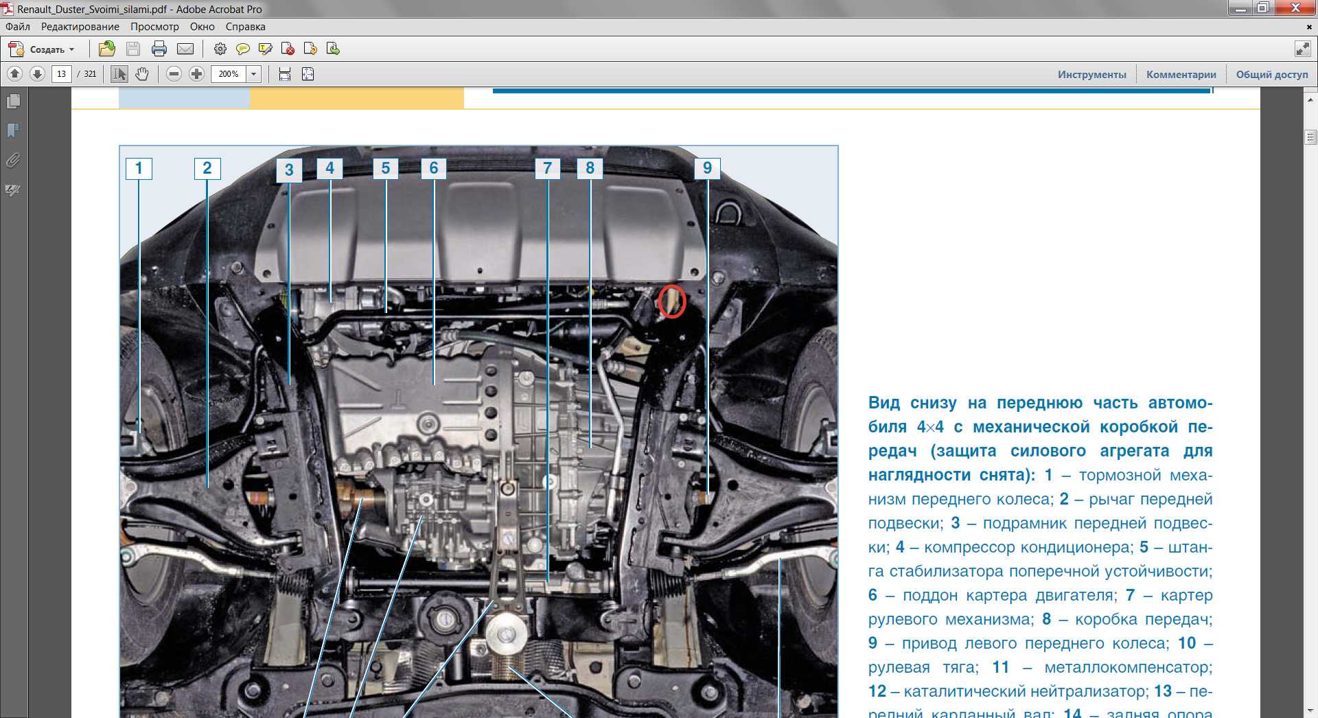Open the Окно menu
This screenshot has height=718, width=1318.
coord(202,27)
